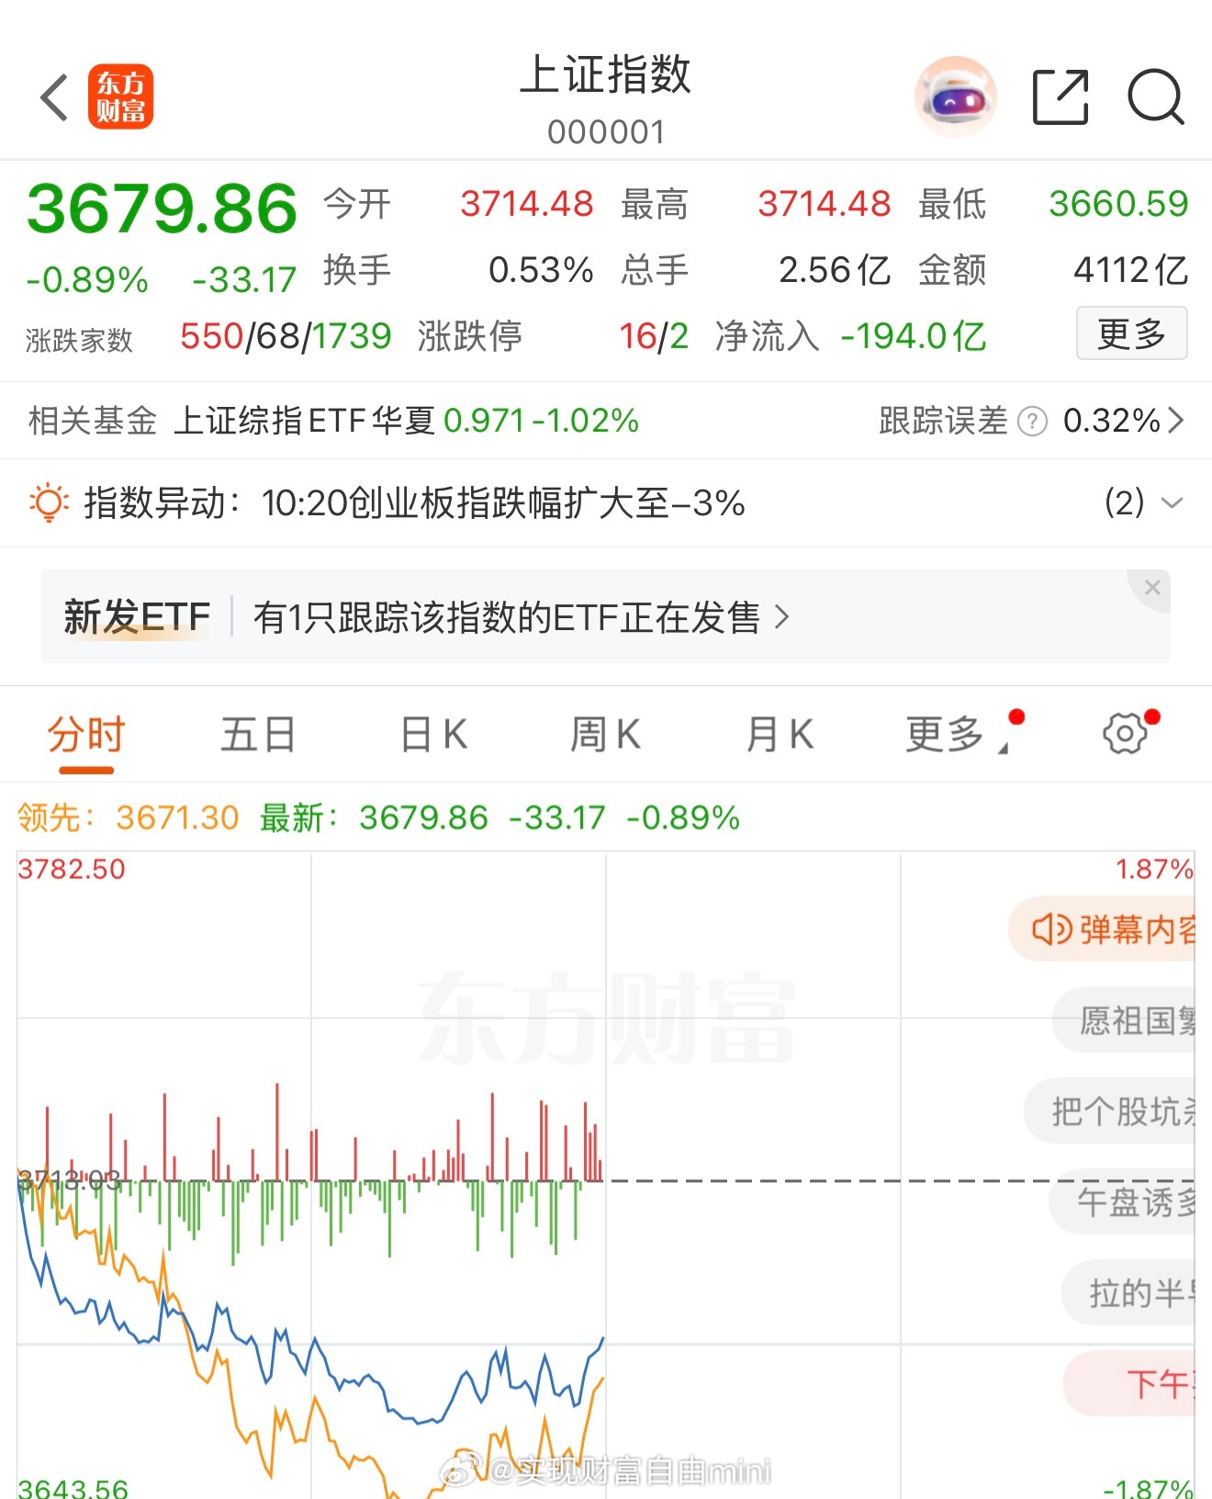Tap the 上证指数 title

click(606, 74)
